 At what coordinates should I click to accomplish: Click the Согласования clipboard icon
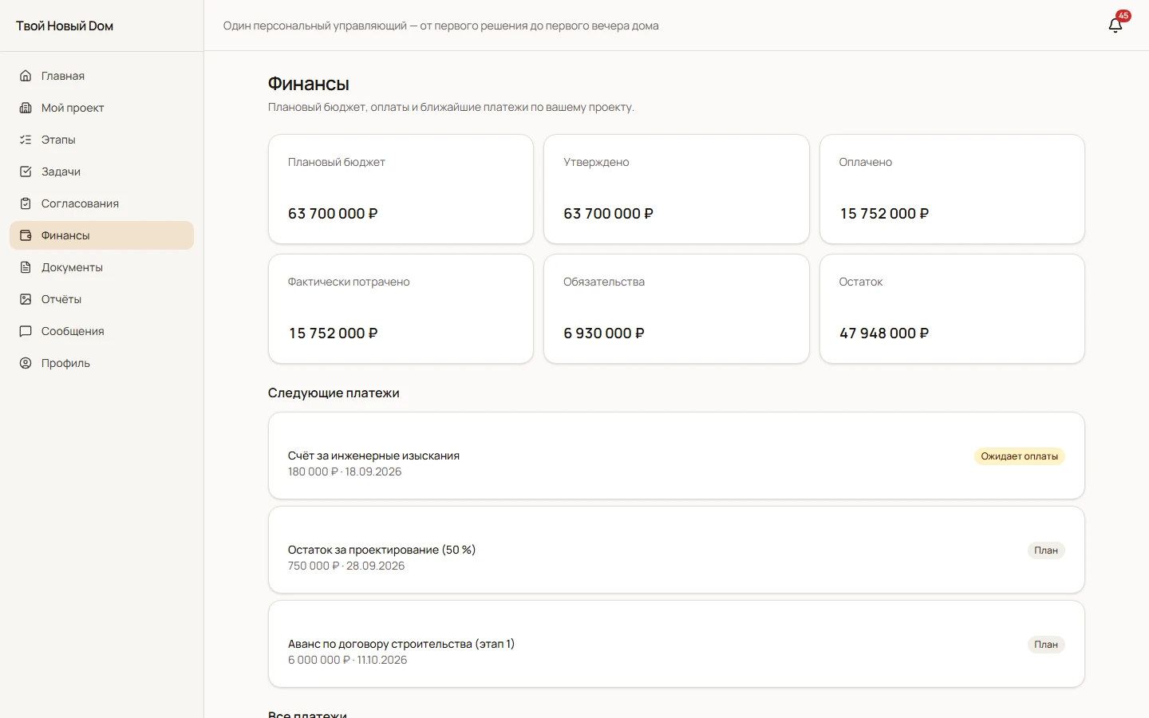click(x=26, y=203)
